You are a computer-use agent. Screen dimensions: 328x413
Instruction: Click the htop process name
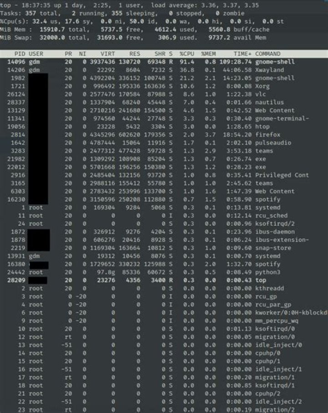pos(262,127)
